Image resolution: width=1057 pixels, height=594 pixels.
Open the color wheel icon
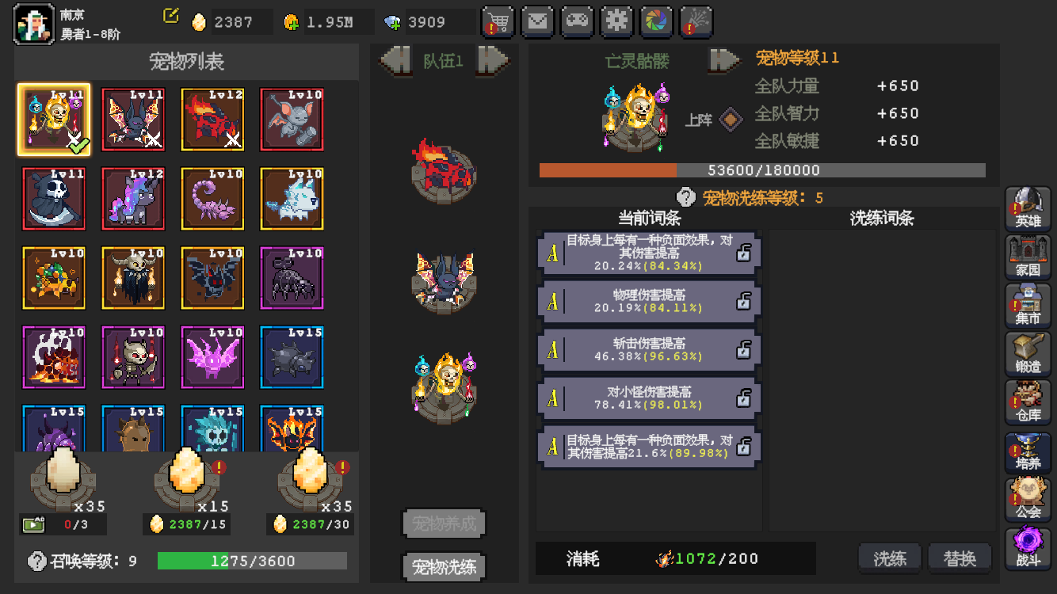click(x=657, y=22)
